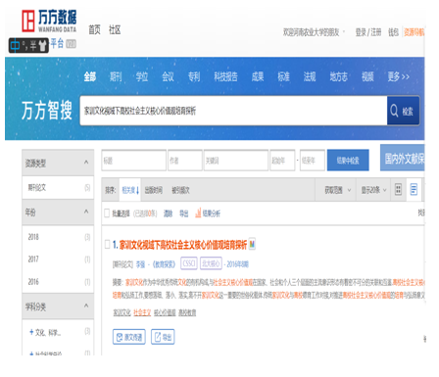Switch to the list detail view icon
The width and height of the screenshot is (439, 377).
pyautogui.click(x=414, y=189)
